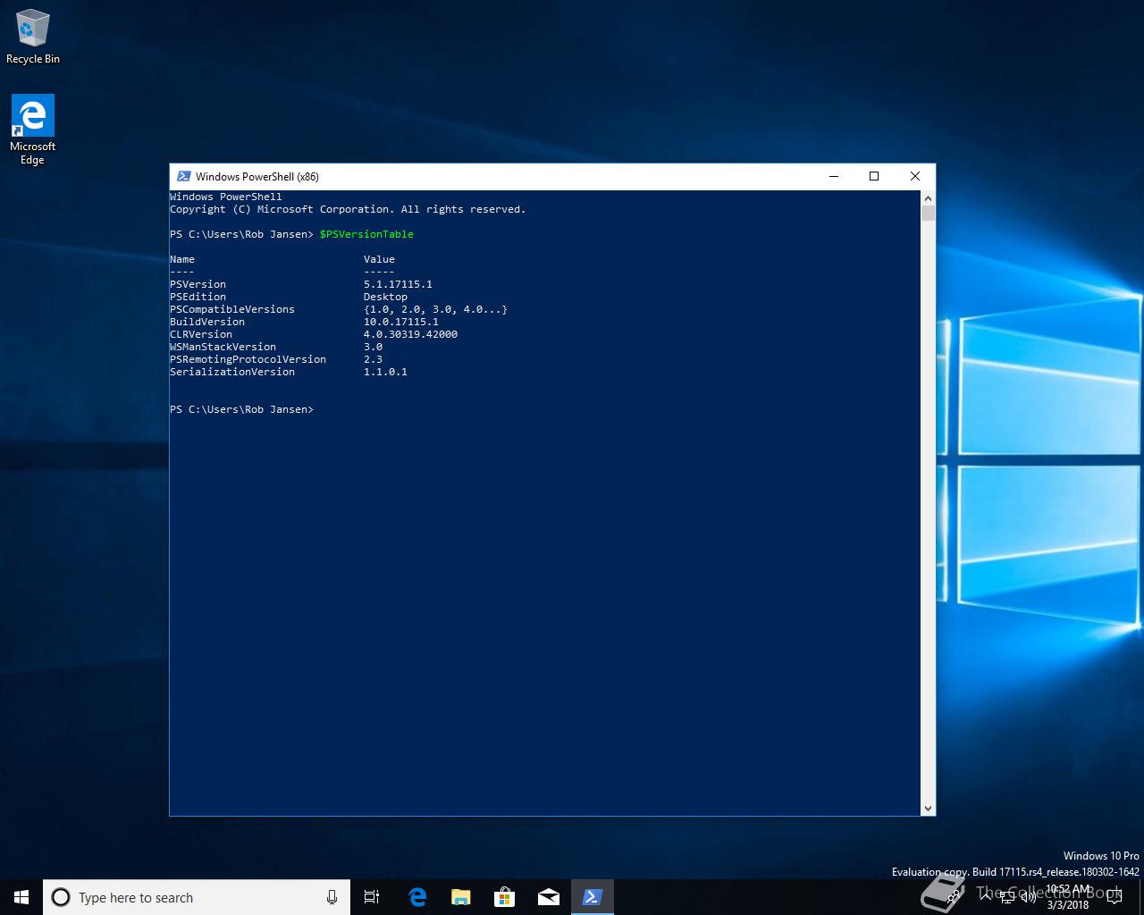This screenshot has height=915, width=1144.
Task: Open the clock showing 3/3/2018
Action: coord(1068,897)
